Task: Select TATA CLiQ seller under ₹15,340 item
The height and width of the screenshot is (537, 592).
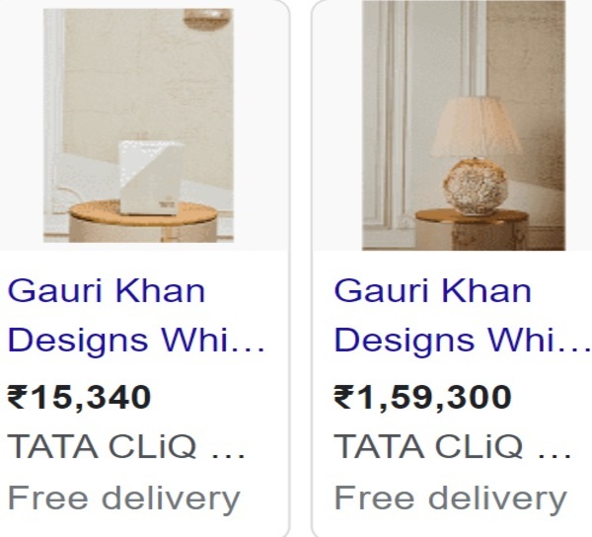Action: pos(126,447)
